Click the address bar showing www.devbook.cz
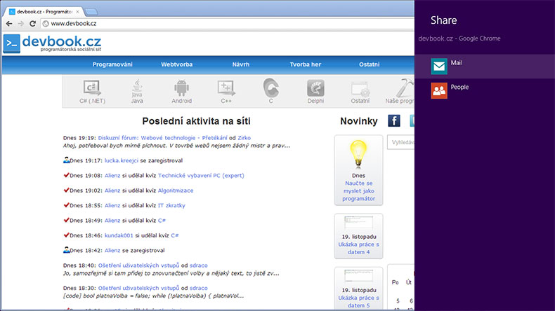The image size is (555, 311). point(226,24)
